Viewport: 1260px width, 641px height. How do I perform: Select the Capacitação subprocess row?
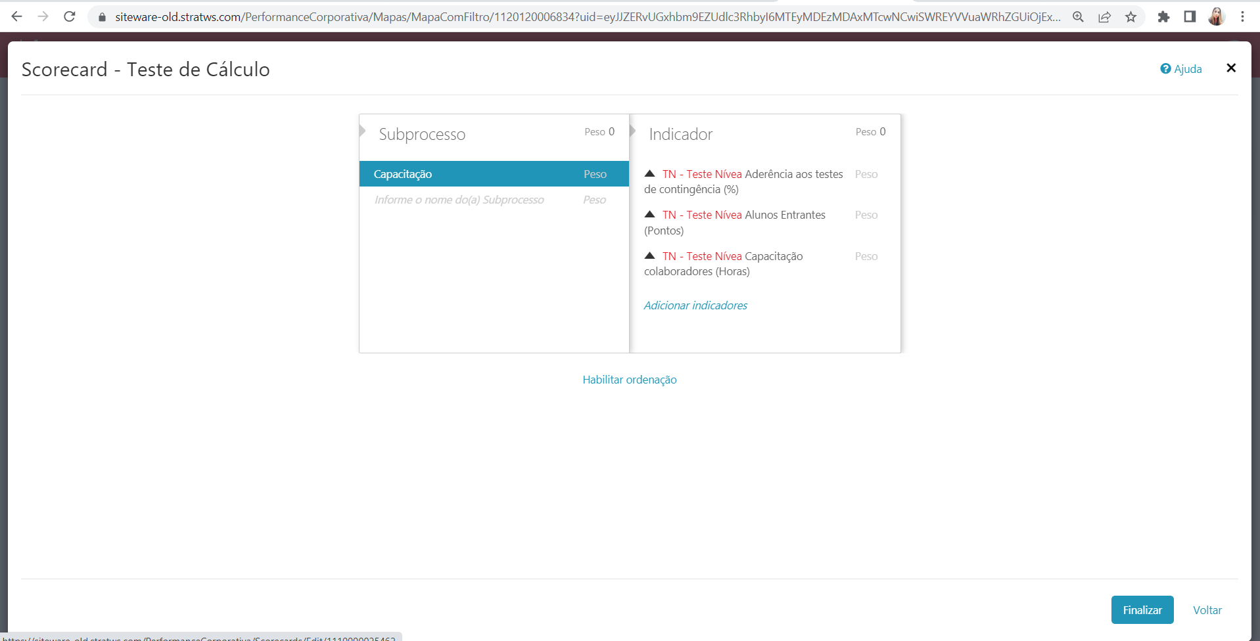tap(494, 174)
